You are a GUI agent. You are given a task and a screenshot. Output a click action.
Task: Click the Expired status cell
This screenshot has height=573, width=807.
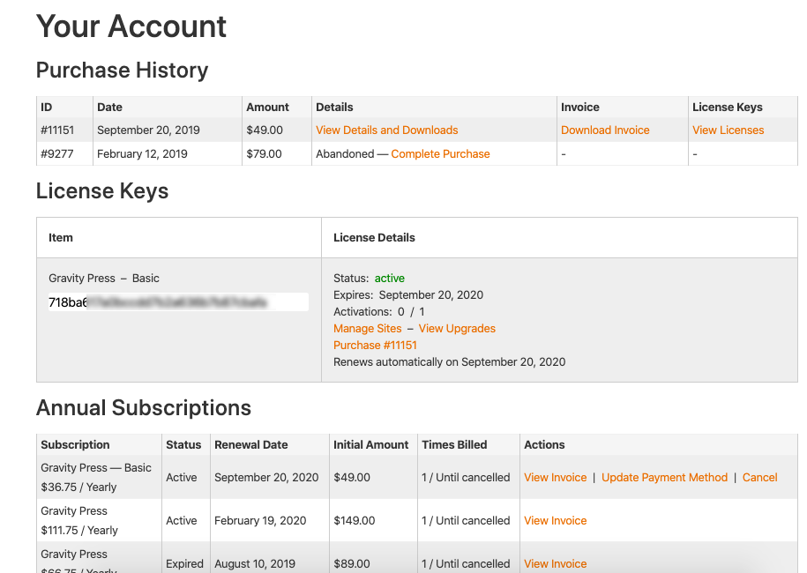tap(184, 563)
